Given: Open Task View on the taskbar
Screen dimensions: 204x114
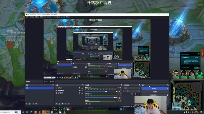Looking at the screenshot, I should click(x=27, y=112).
